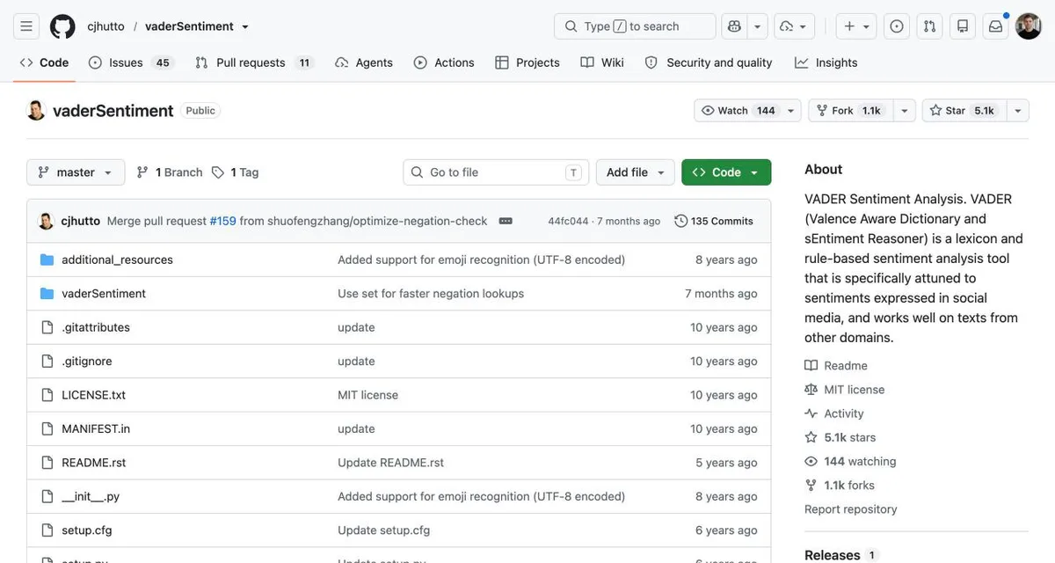Open the Watch options dropdown arrow
Image resolution: width=1055 pixels, height=563 pixels.
tap(791, 111)
